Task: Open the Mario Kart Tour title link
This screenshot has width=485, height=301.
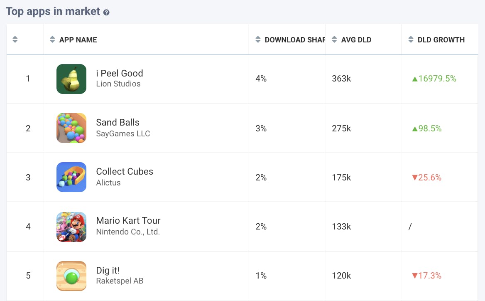Action: coord(128,221)
